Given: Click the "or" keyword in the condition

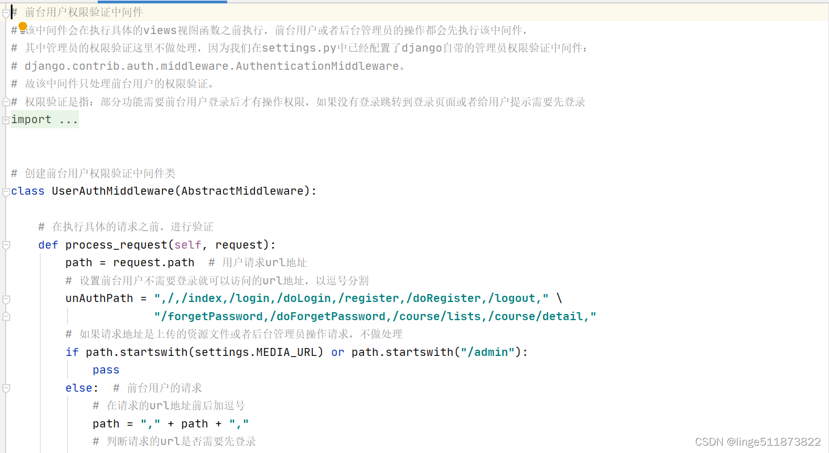Looking at the screenshot, I should (338, 353).
